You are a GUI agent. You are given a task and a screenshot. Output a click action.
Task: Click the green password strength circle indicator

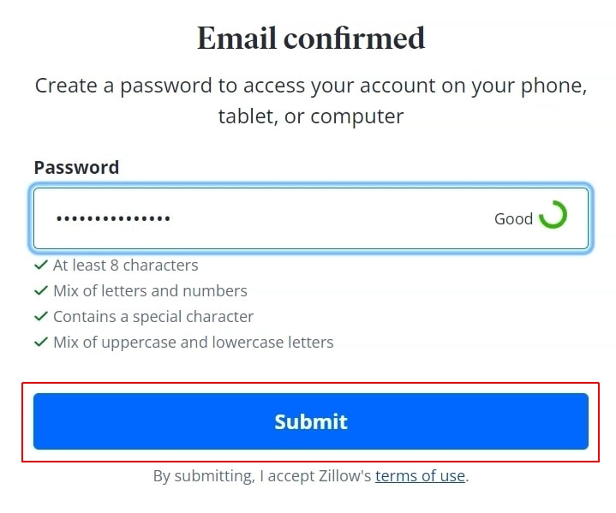click(553, 214)
